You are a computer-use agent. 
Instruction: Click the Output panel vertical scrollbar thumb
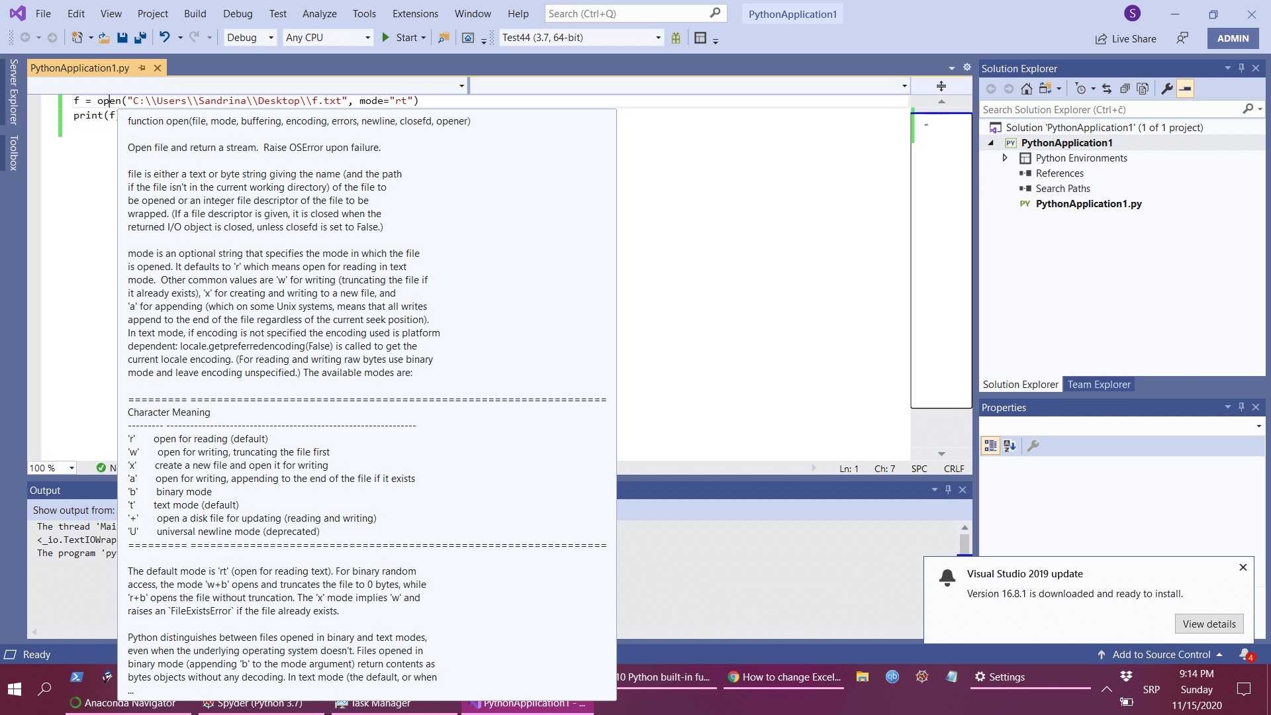965,544
